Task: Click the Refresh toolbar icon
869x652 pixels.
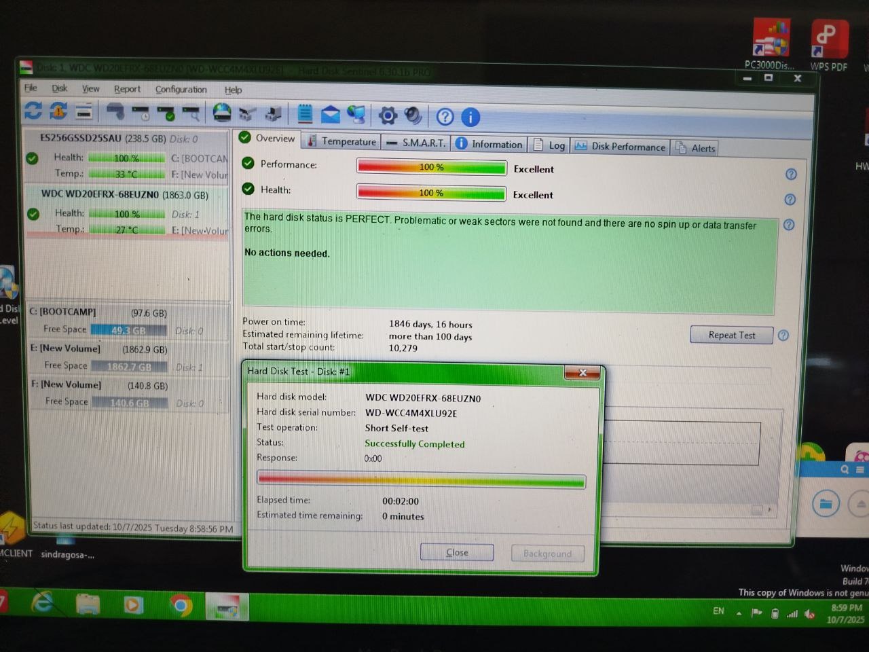Action: [x=33, y=111]
